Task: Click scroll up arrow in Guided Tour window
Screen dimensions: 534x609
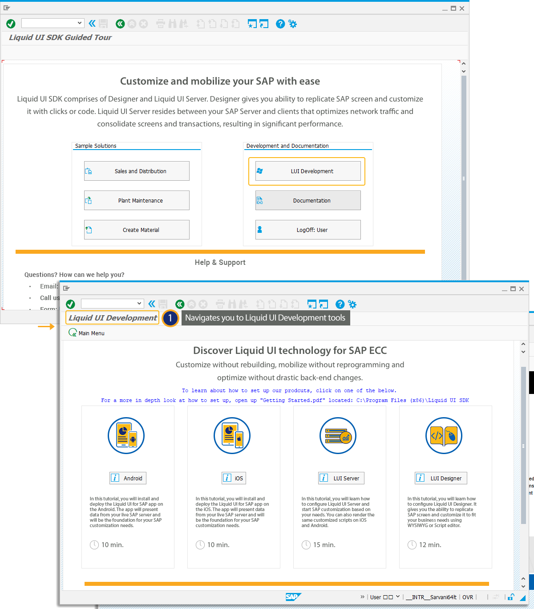Action: pyautogui.click(x=464, y=64)
